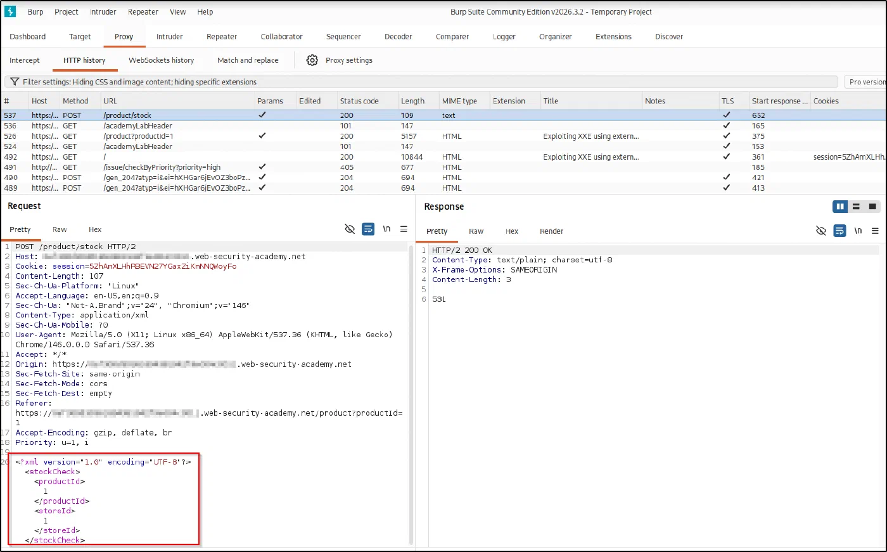The image size is (887, 552).
Task: Click the gear icon beside Proxy settings
Action: (x=312, y=60)
